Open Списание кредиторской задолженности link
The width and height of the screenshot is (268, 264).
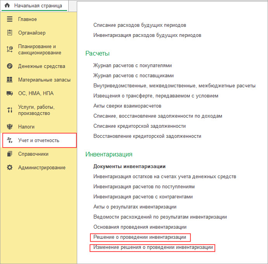(139, 126)
